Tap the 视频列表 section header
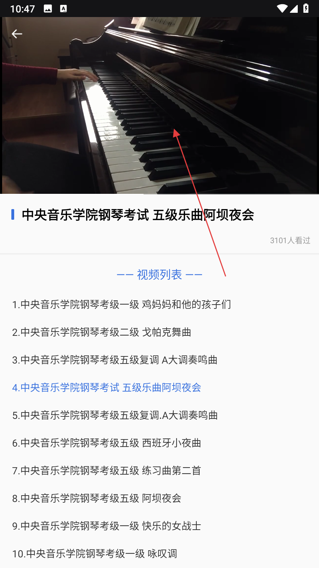The height and width of the screenshot is (568, 319). 159,274
